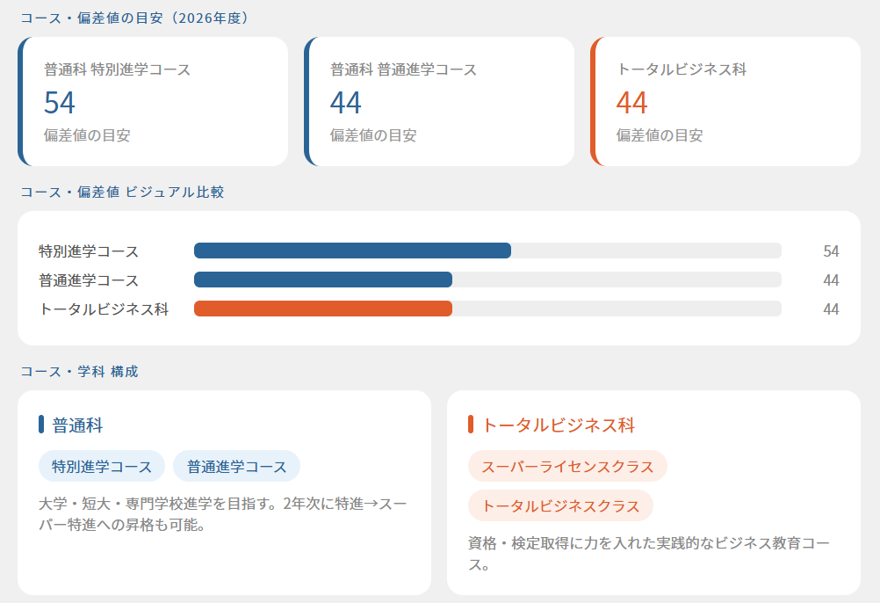Click the heading コース・偏差値の目安（2026年度）
Screen dimensions: 880x603
click(x=134, y=18)
